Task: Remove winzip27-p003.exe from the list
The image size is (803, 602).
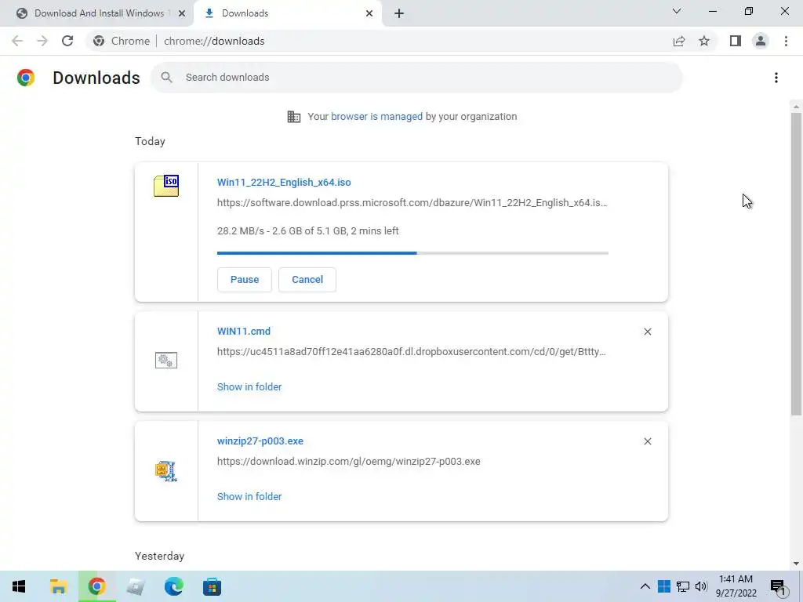Action: click(x=647, y=441)
